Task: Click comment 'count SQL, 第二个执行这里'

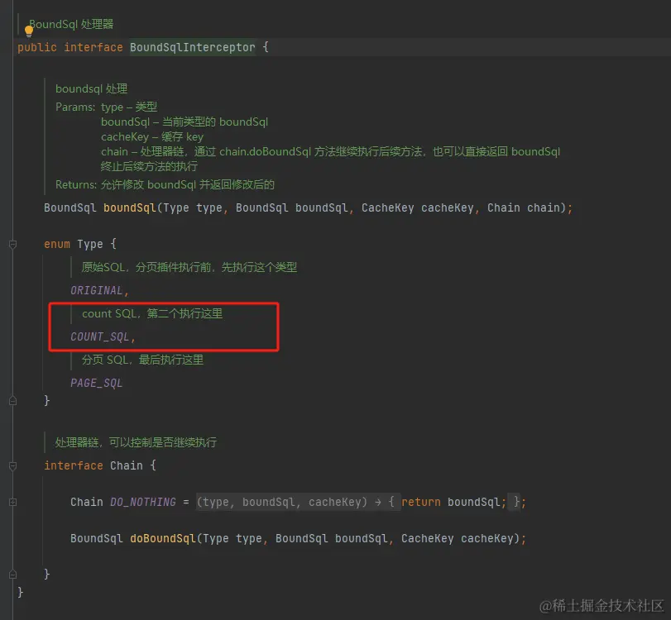Action: (152, 314)
